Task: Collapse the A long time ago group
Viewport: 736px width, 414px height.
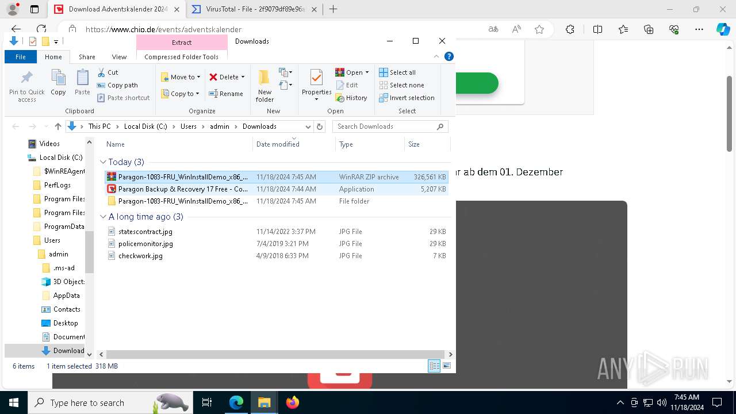Action: [x=103, y=217]
